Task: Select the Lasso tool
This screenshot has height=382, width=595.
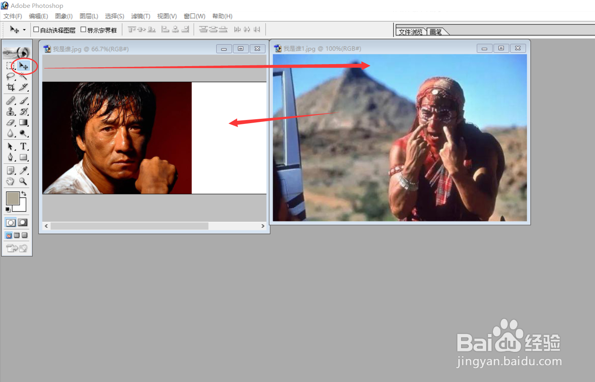Action: click(11, 76)
